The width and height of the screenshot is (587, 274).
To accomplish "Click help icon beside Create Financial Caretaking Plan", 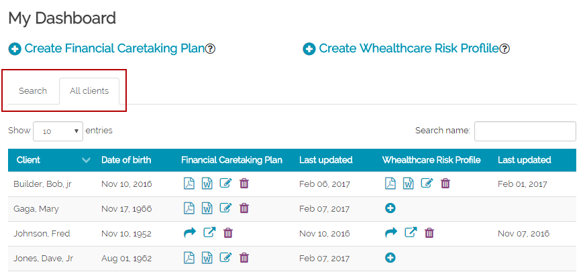I will (210, 49).
